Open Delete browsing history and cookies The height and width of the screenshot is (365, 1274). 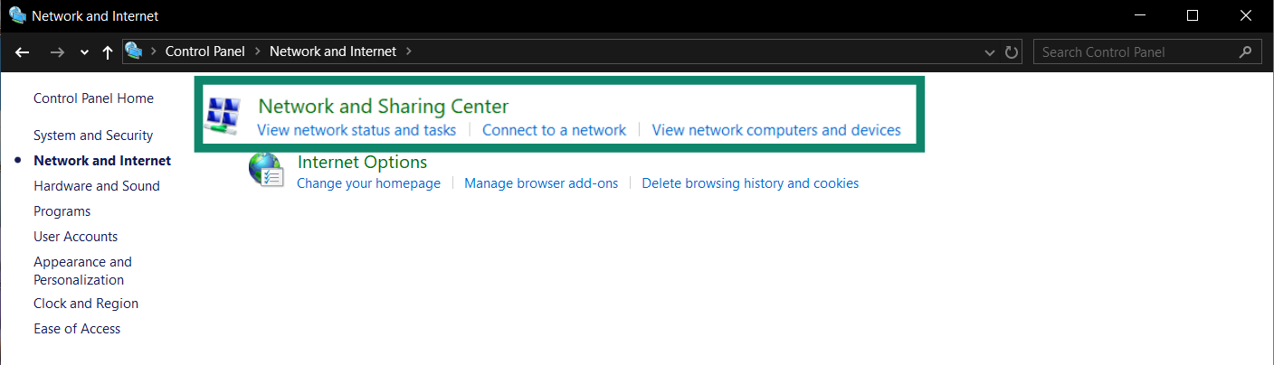point(750,183)
